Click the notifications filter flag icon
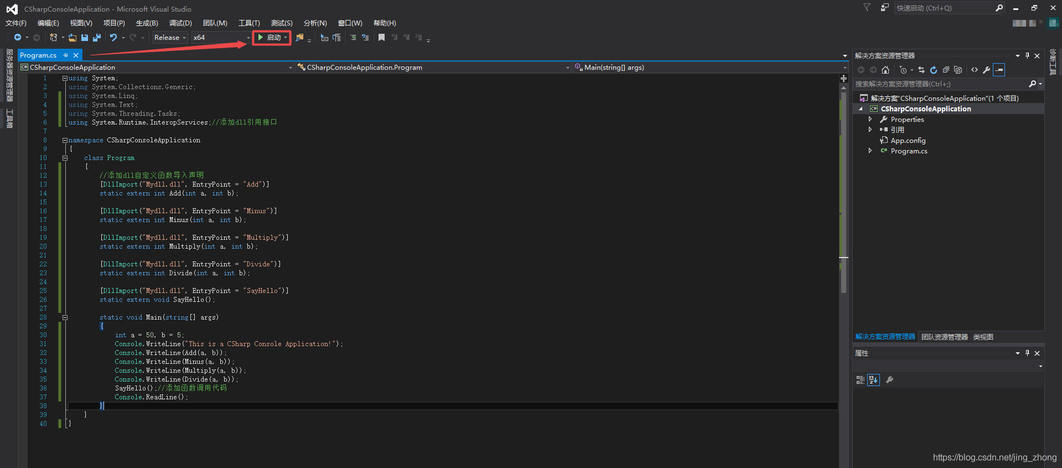The image size is (1062, 468). pos(867,8)
